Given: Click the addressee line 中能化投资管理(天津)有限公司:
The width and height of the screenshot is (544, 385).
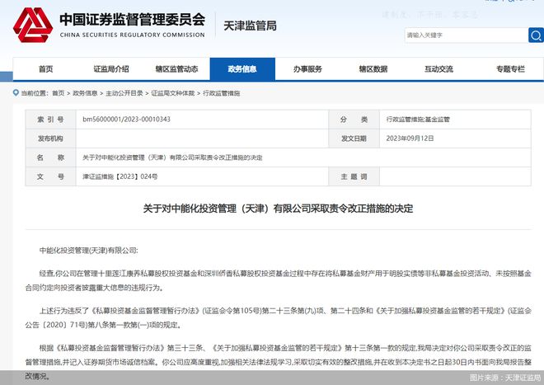Looking at the screenshot, I should pos(88,251).
